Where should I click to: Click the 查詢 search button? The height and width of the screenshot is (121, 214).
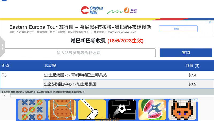click(x=186, y=53)
